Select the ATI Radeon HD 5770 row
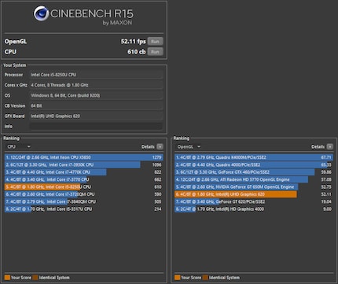The height and width of the screenshot is (284, 338). point(254,179)
